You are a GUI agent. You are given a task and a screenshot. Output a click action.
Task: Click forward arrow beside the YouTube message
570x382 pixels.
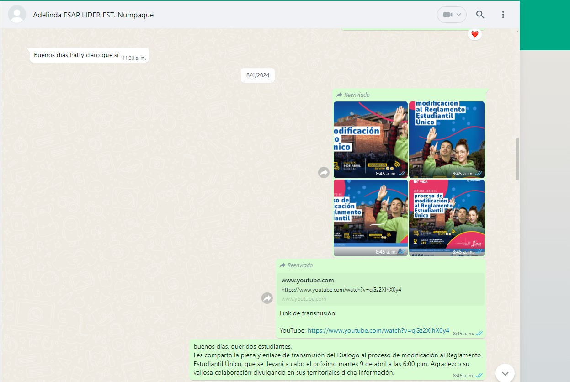(267, 298)
